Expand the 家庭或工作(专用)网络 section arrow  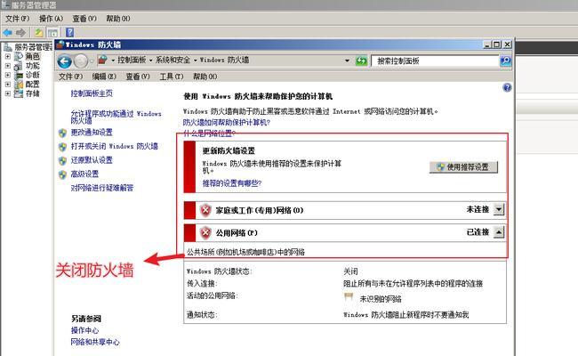point(498,209)
